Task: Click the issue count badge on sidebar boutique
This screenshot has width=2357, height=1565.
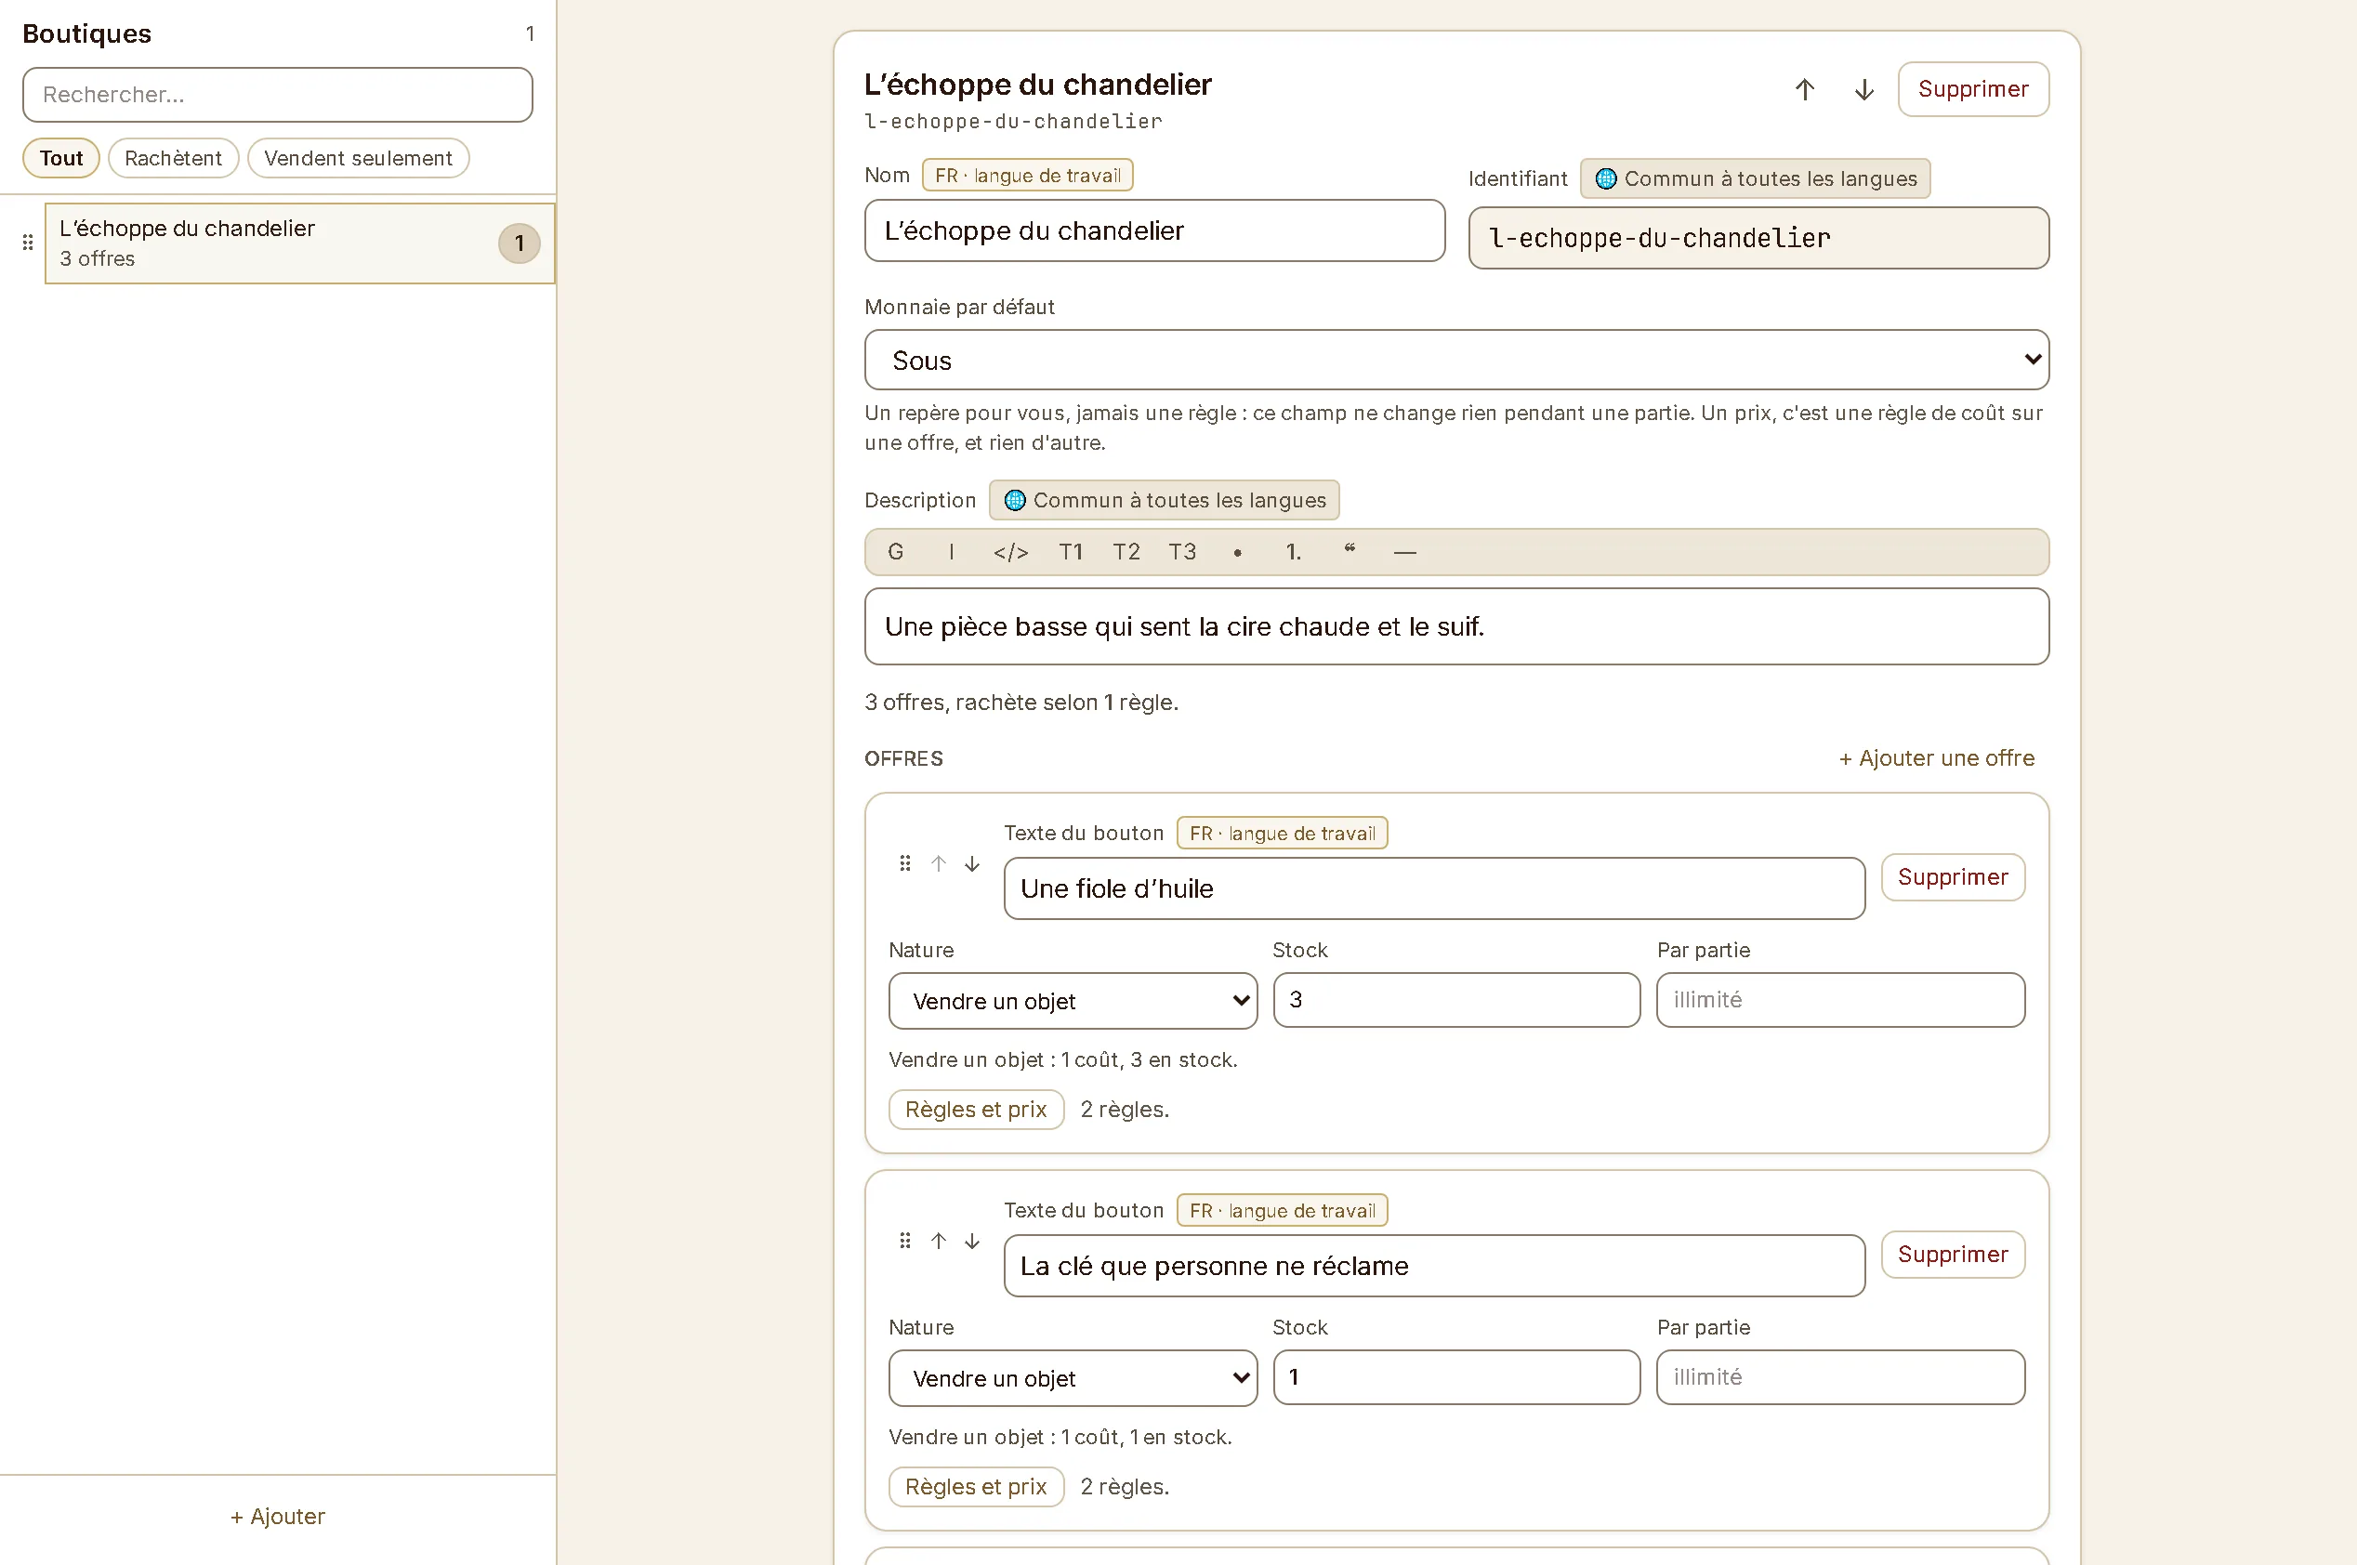Action: tap(519, 243)
